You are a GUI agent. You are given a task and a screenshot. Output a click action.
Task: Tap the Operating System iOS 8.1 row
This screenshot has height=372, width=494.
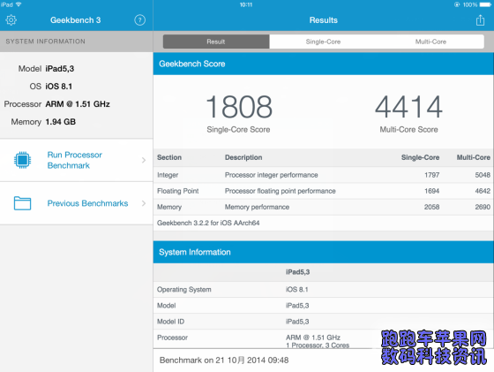324,289
